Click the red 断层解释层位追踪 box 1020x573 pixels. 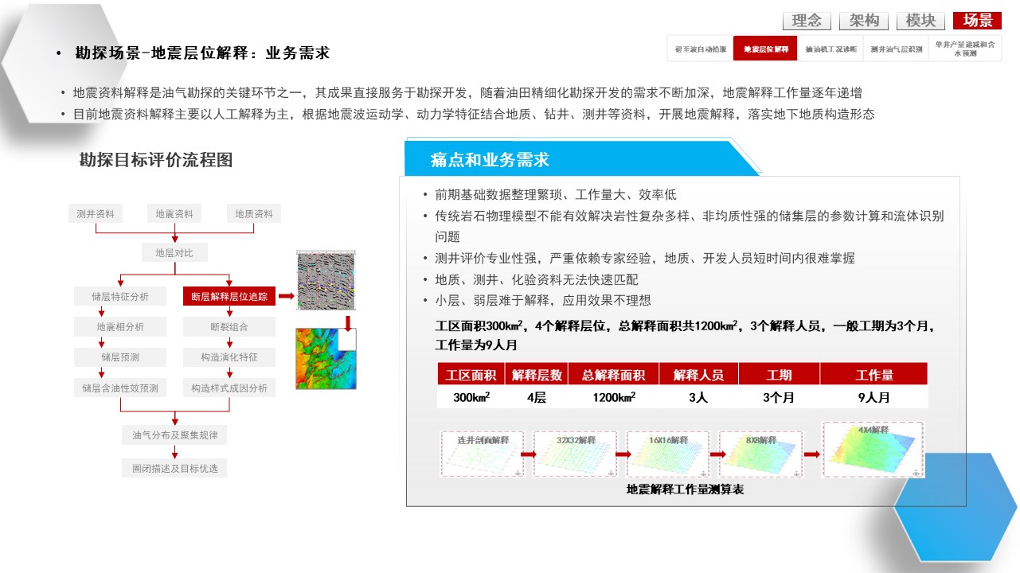click(x=229, y=296)
